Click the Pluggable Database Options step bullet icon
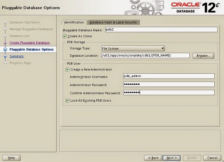The image size is (224, 162). click(x=5, y=50)
